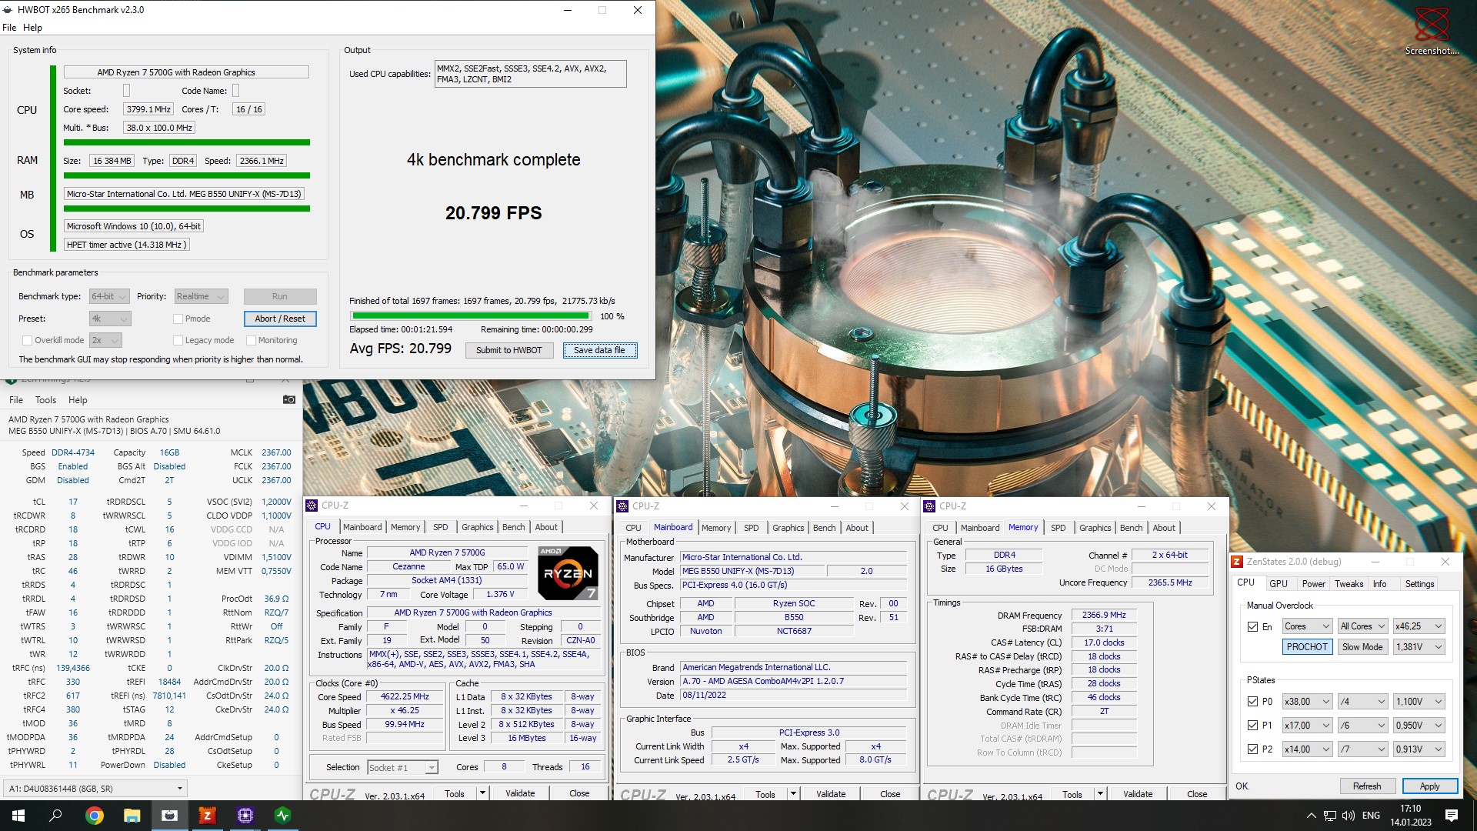1477x831 pixels.
Task: Toggle the P2 PState checkbox
Action: click(x=1252, y=749)
